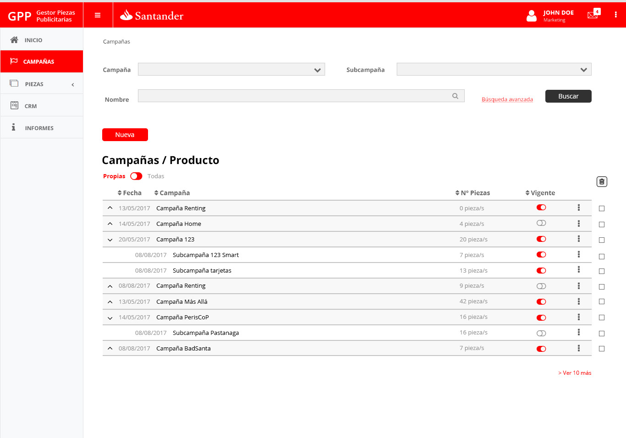This screenshot has width=626, height=438.
Task: Click the Nueva button
Action: click(125, 135)
